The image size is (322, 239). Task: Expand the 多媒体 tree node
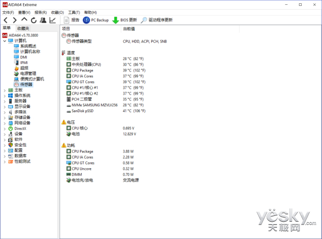pos(5,112)
